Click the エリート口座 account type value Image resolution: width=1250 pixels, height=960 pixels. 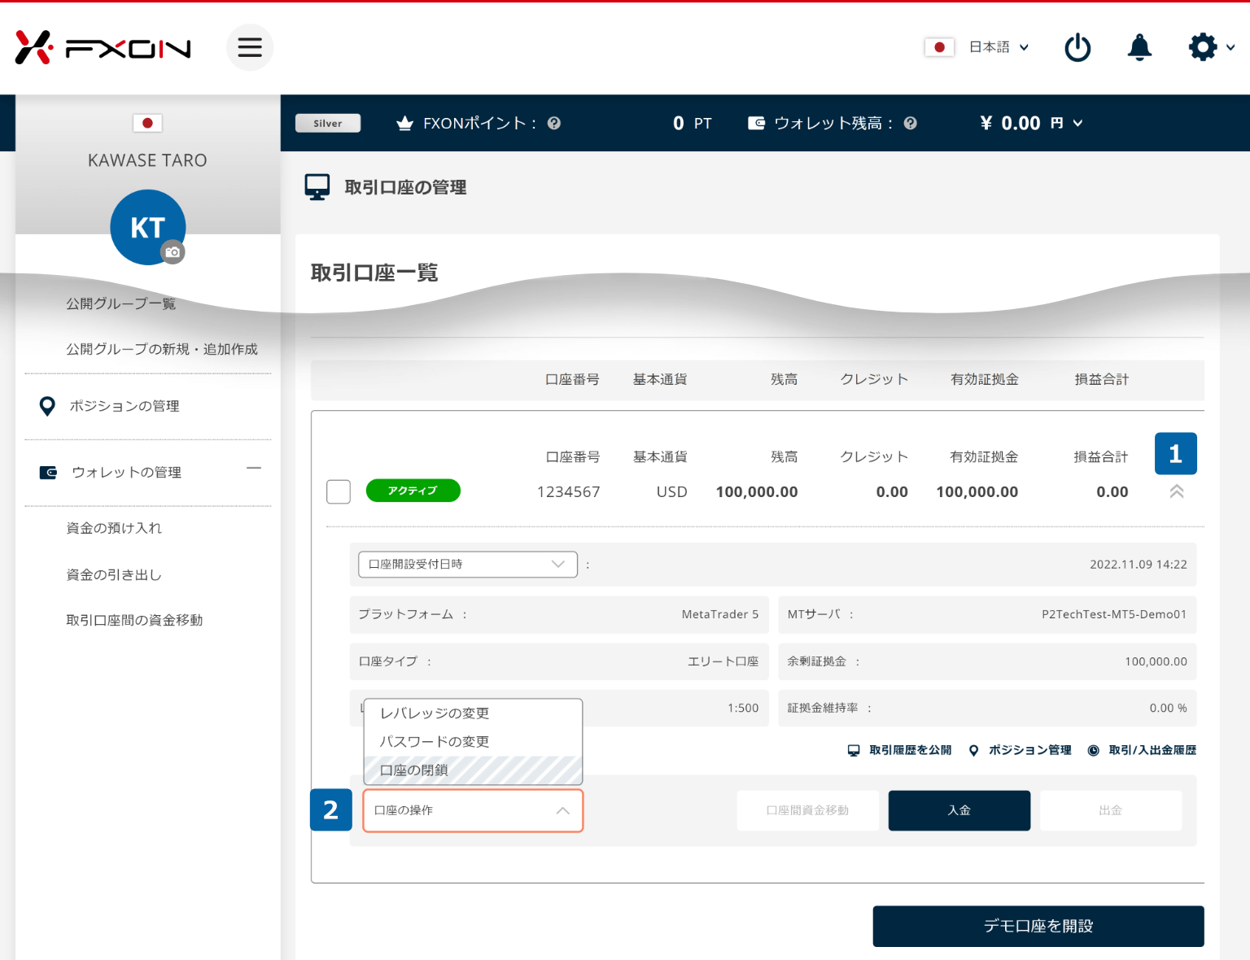[x=723, y=661]
